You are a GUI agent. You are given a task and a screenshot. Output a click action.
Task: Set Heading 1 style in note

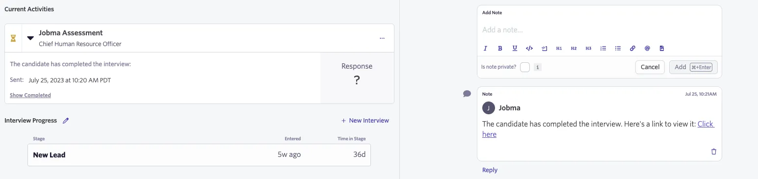559,49
